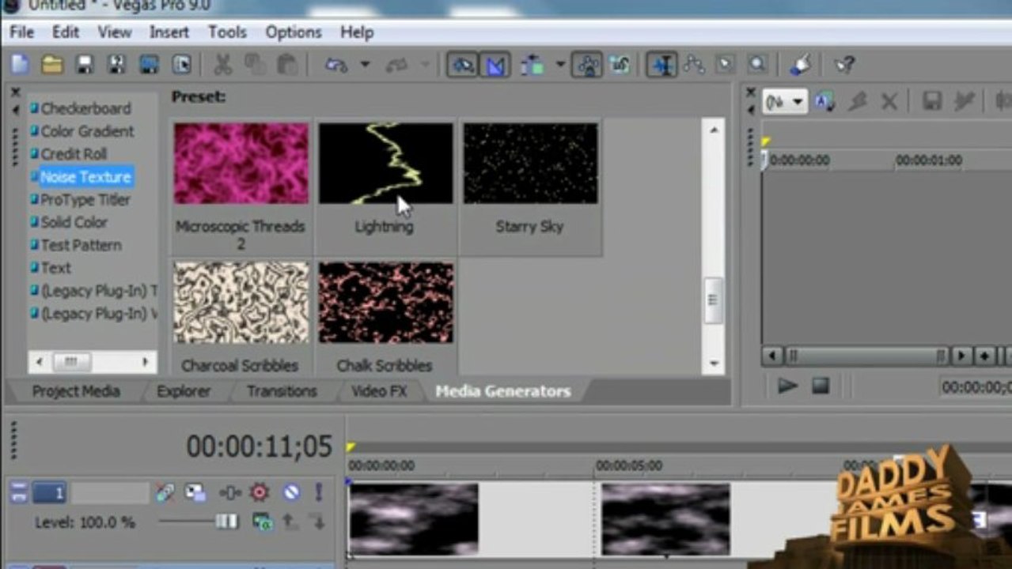Switch to the Project Media tab
Screen dimensions: 1012x569
(76, 391)
